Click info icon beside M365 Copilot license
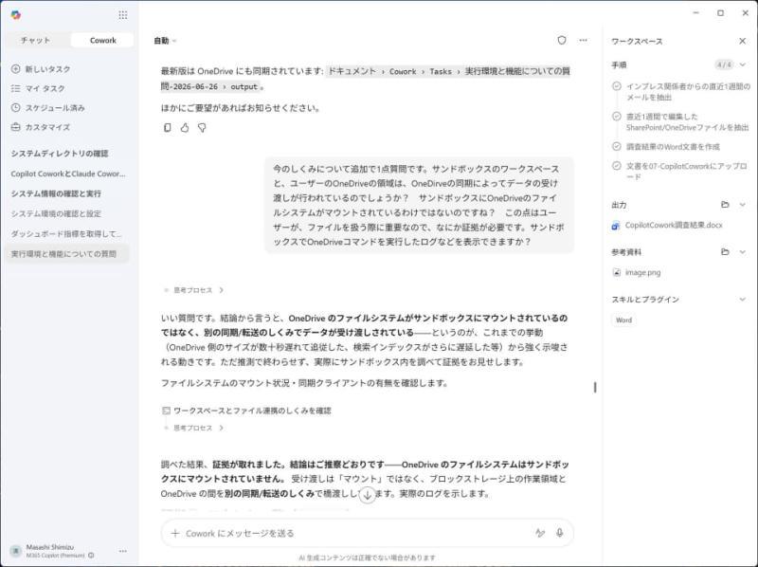Viewport: 758px width, 567px height. pyautogui.click(x=91, y=556)
